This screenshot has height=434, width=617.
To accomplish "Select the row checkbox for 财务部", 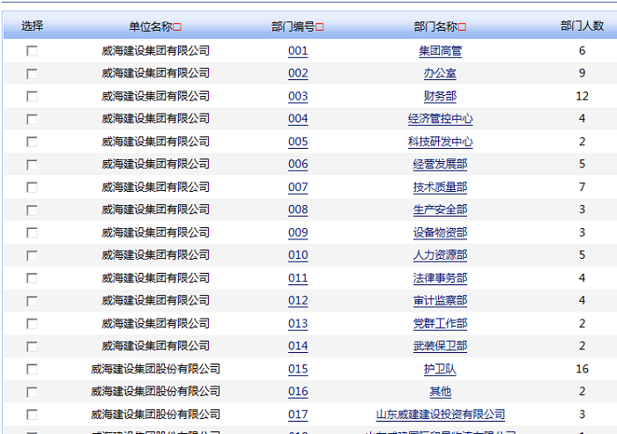I will (32, 97).
